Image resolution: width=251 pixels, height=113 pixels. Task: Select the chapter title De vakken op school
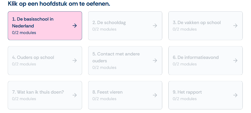(197, 22)
